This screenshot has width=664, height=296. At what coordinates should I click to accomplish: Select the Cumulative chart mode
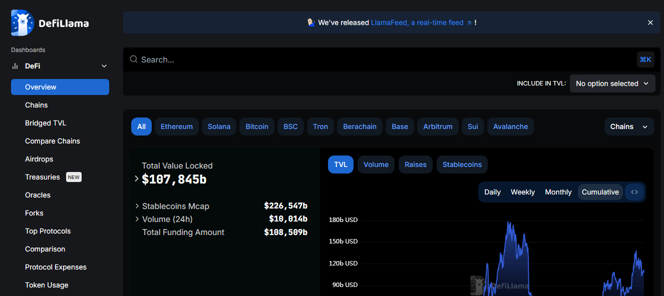[600, 192]
